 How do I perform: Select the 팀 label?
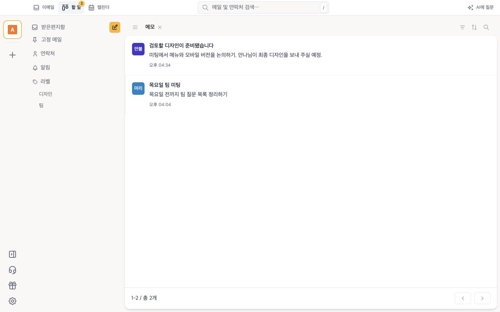click(41, 105)
